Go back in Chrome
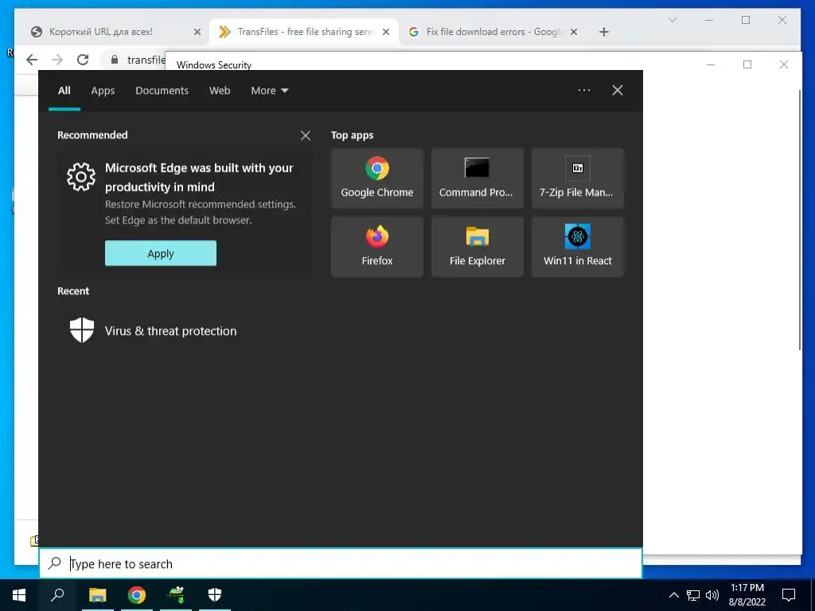This screenshot has width=815, height=611. click(x=32, y=60)
